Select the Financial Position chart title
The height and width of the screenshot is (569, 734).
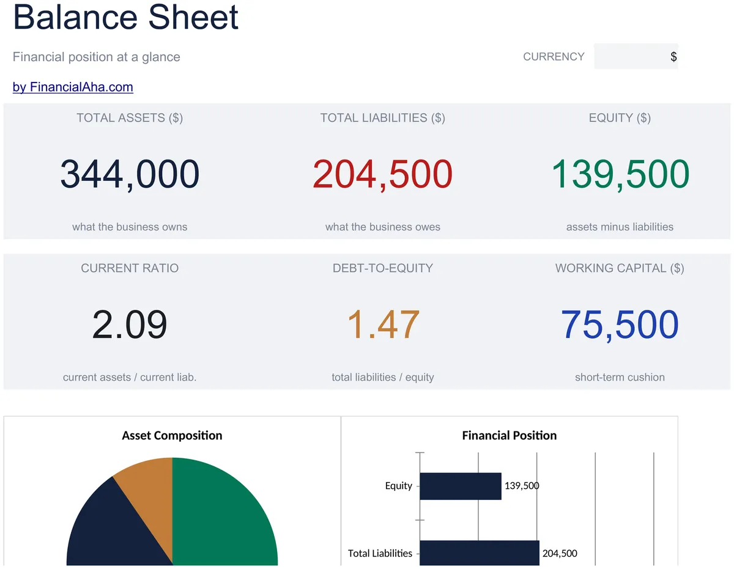[x=510, y=436]
